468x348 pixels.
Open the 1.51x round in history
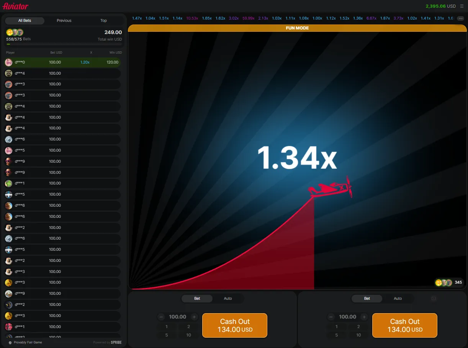click(164, 18)
